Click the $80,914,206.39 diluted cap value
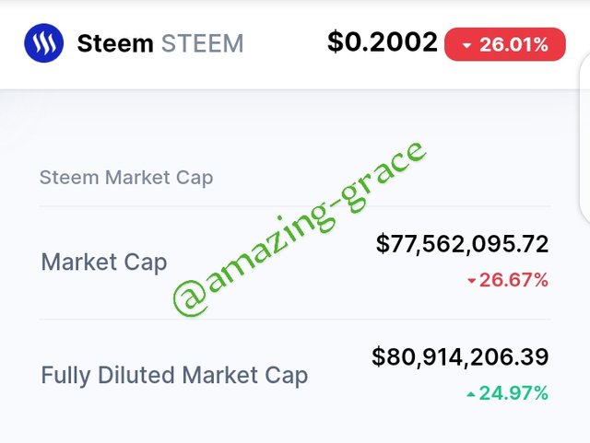 click(460, 356)
